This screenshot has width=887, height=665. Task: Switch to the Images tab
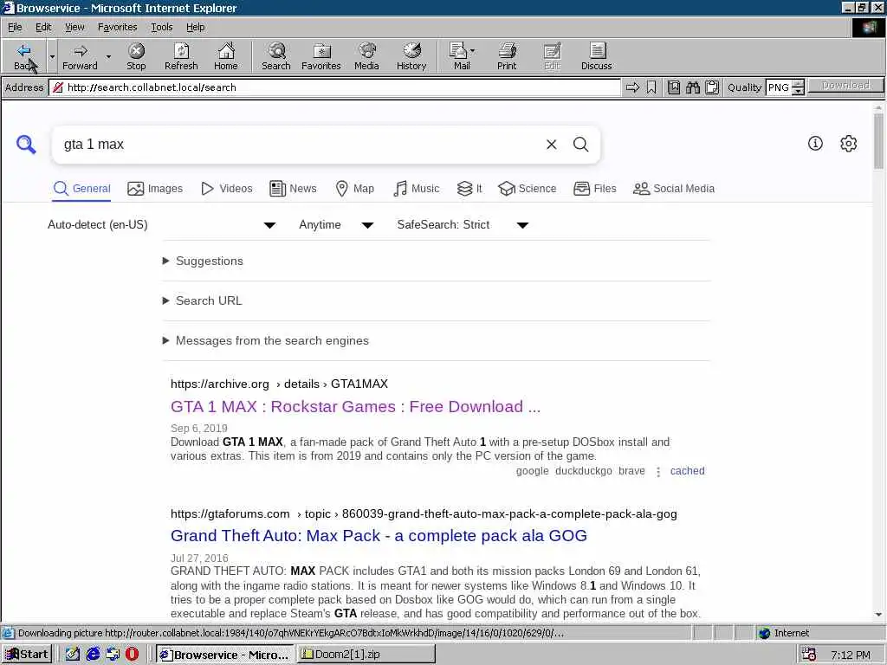point(155,188)
